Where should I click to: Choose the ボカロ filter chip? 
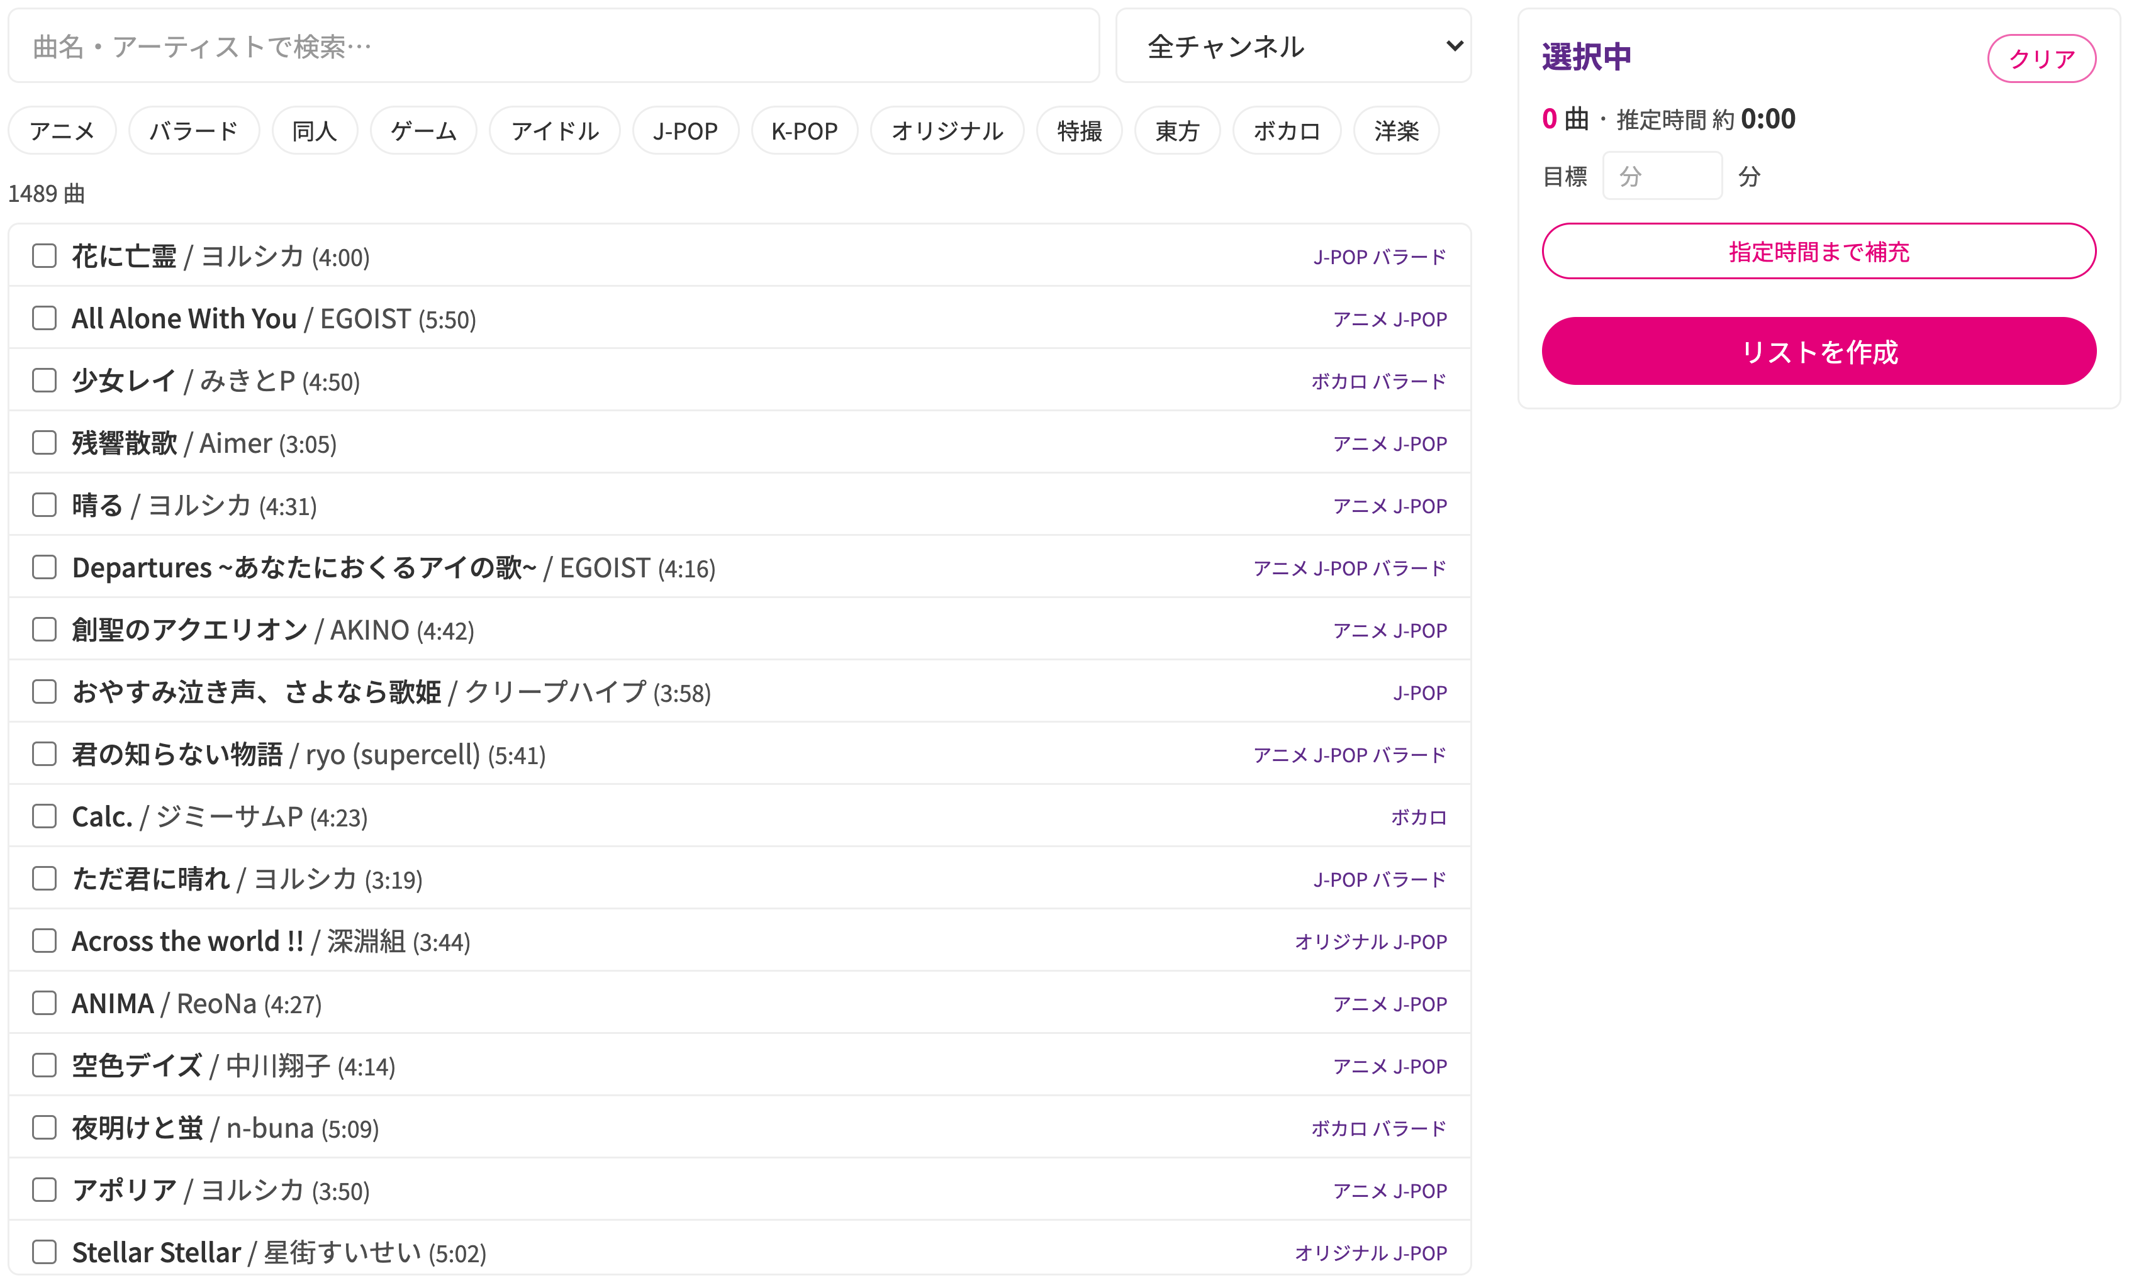(x=1287, y=130)
